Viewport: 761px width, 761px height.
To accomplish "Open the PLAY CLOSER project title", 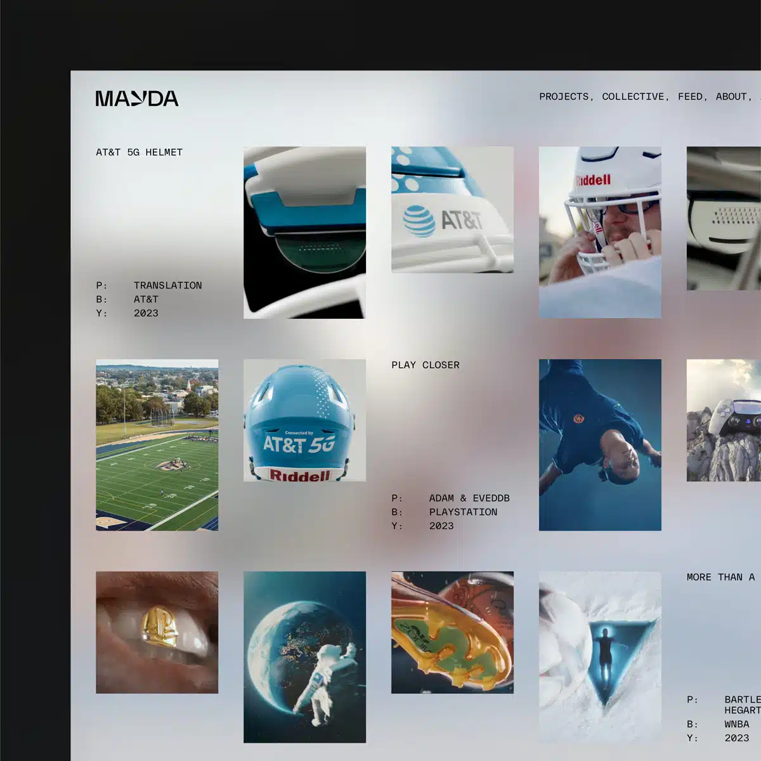I will tap(425, 365).
